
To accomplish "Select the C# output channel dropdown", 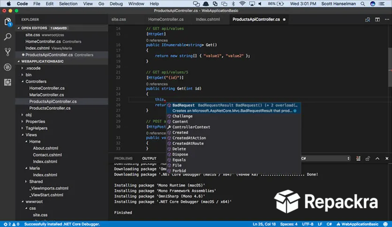I will (x=325, y=159).
